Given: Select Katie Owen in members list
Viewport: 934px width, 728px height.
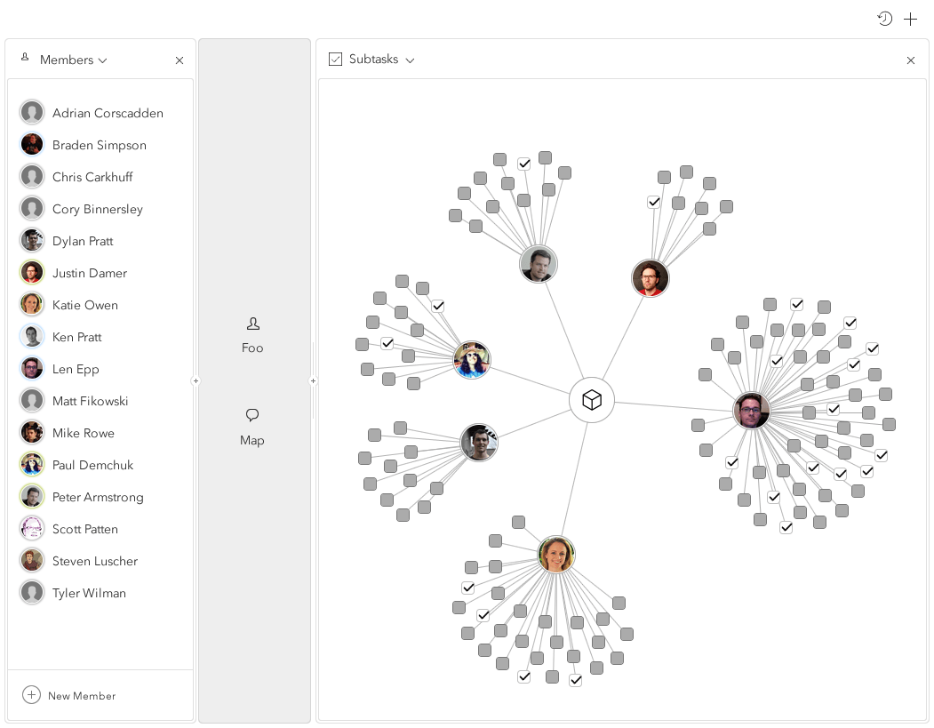Looking at the screenshot, I should [84, 305].
